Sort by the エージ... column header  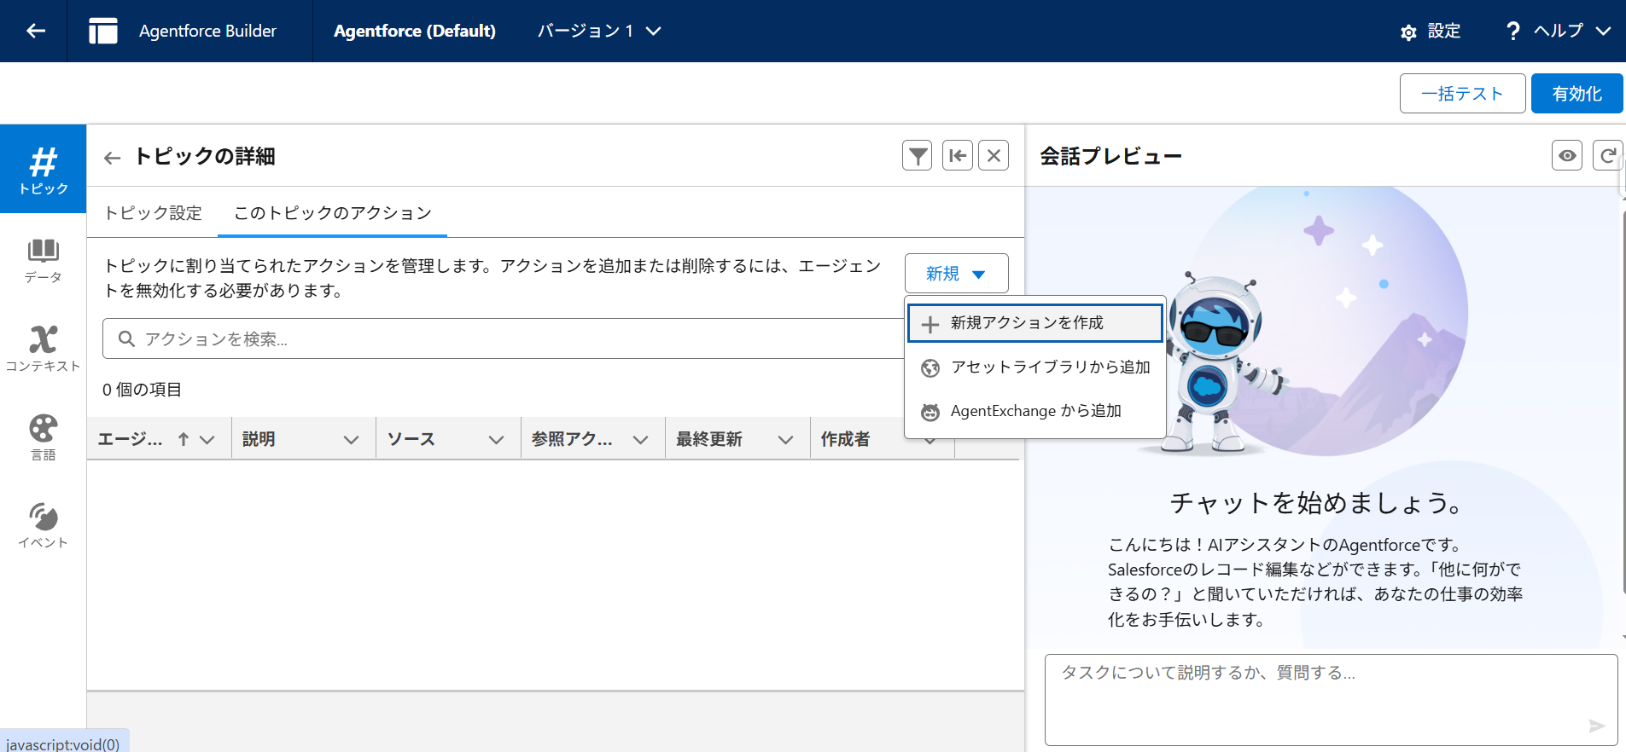(143, 440)
